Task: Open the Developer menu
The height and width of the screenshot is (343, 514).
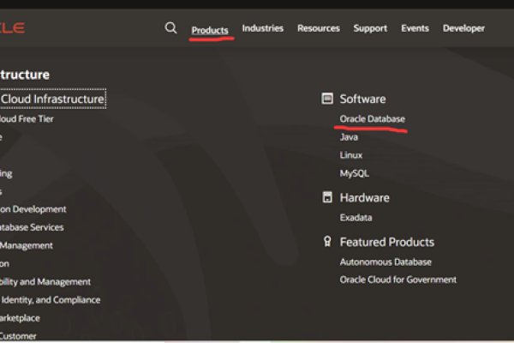Action: [x=463, y=28]
